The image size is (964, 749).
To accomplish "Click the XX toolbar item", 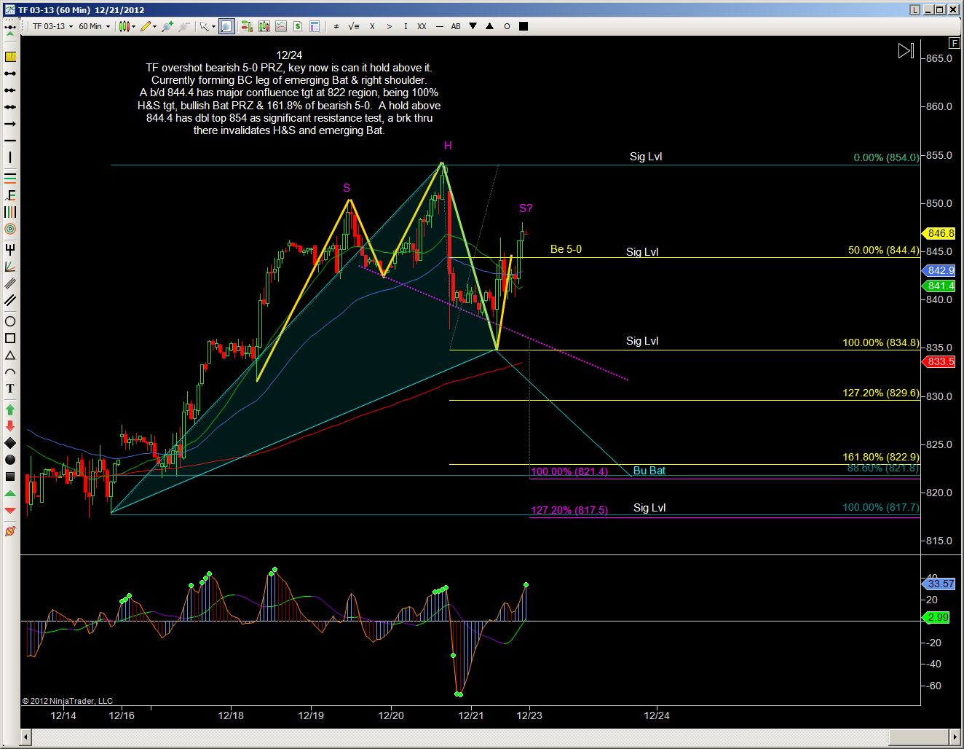I will point(422,26).
